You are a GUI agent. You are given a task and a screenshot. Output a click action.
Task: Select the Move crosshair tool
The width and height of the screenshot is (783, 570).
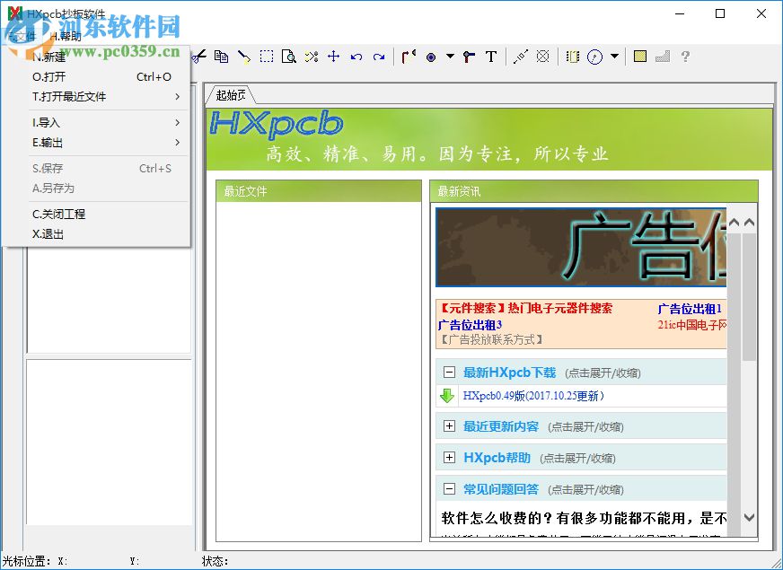(x=332, y=56)
